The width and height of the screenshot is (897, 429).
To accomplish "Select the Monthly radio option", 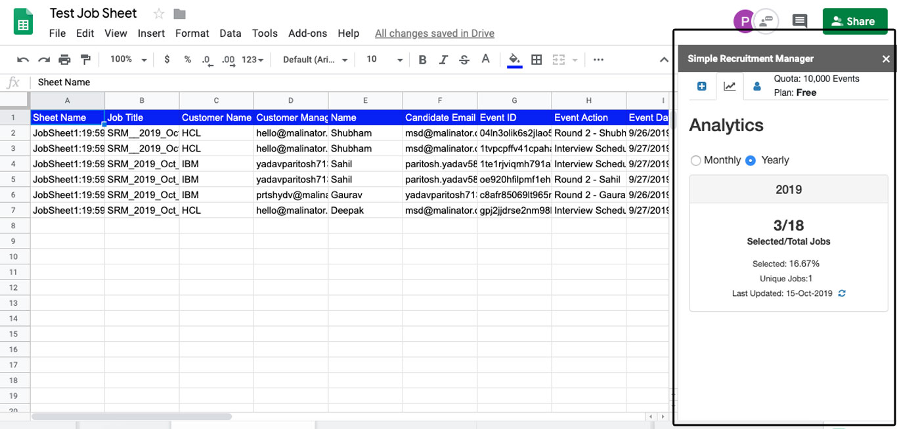I will click(695, 161).
